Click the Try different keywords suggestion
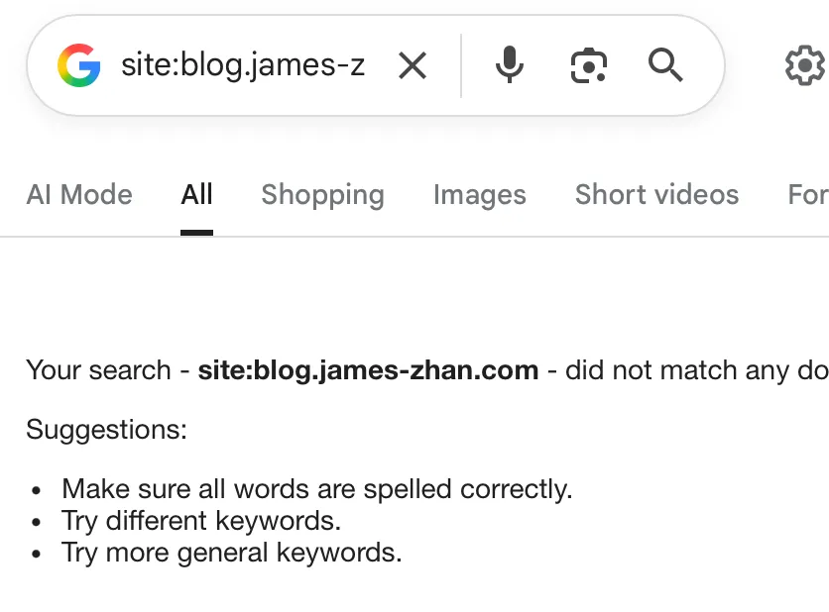Screen dimensions: 829x612 [200, 520]
